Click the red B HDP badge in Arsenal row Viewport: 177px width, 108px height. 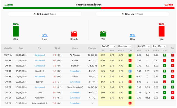(x=164, y=60)
